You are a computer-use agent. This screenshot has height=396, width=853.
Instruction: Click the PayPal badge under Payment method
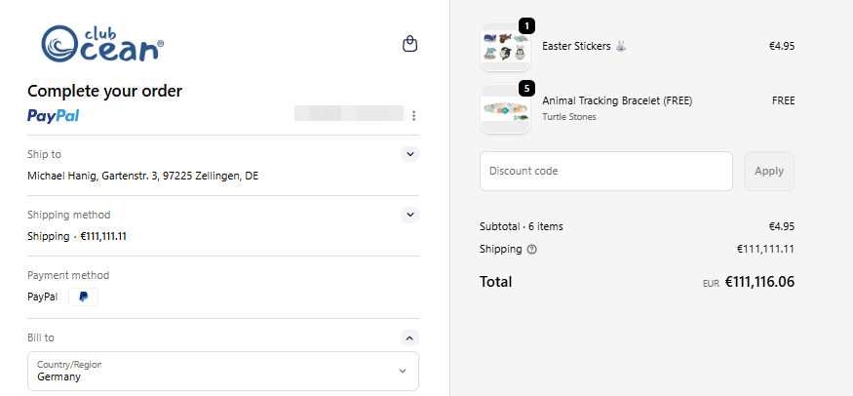coord(83,297)
